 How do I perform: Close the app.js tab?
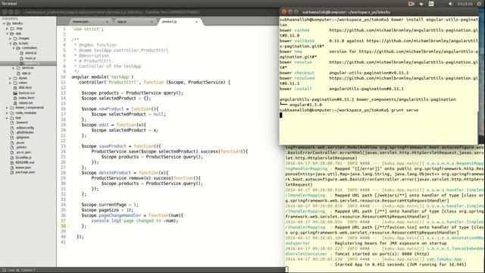(152, 22)
